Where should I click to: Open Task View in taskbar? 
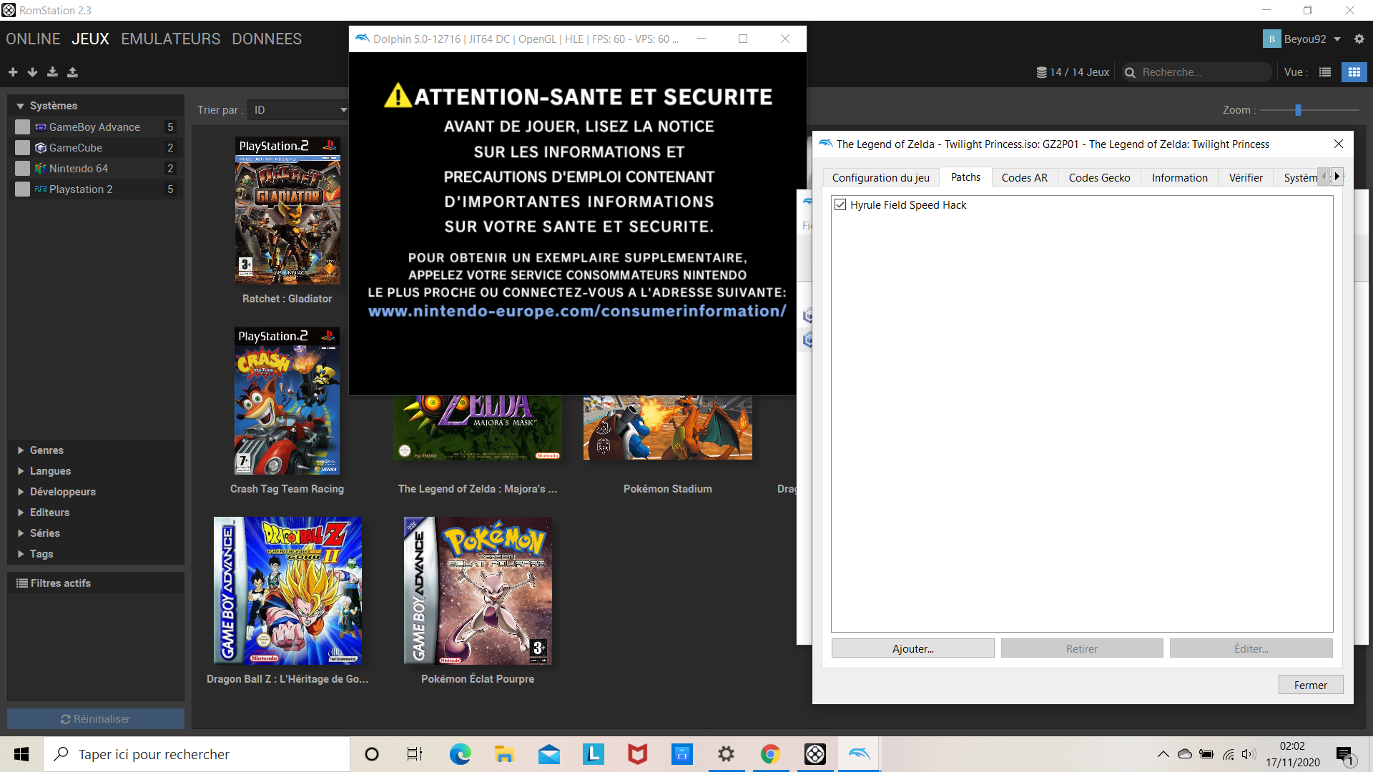[415, 754]
